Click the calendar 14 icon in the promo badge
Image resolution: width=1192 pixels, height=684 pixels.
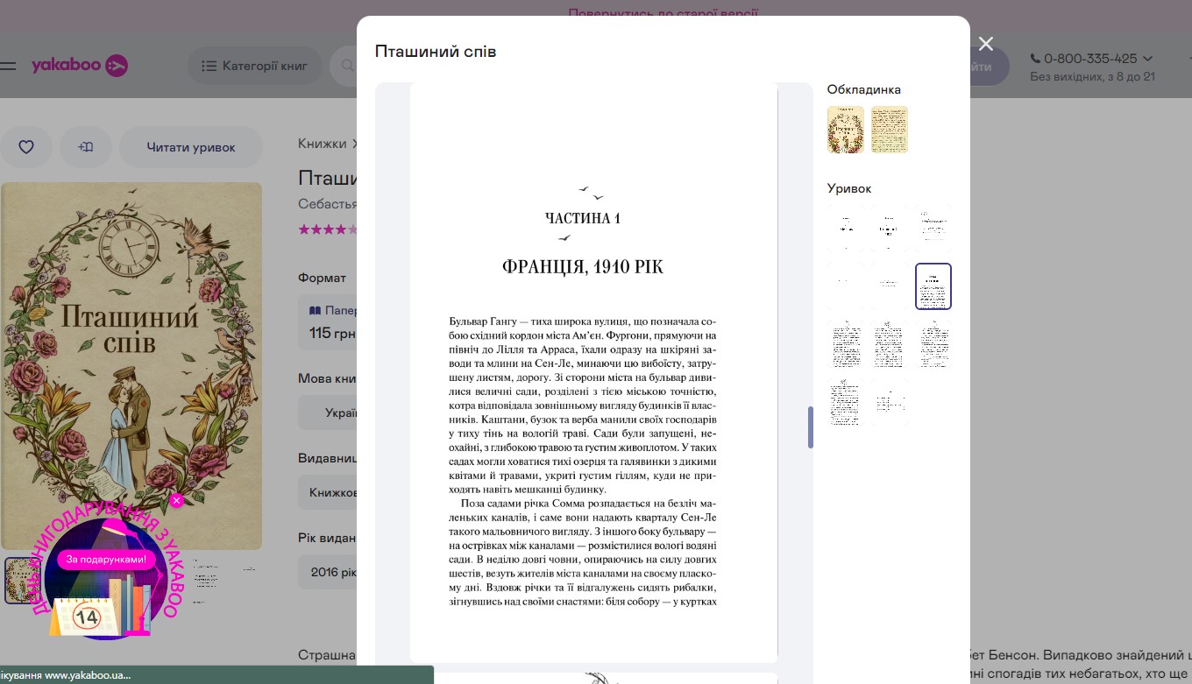pos(87,617)
